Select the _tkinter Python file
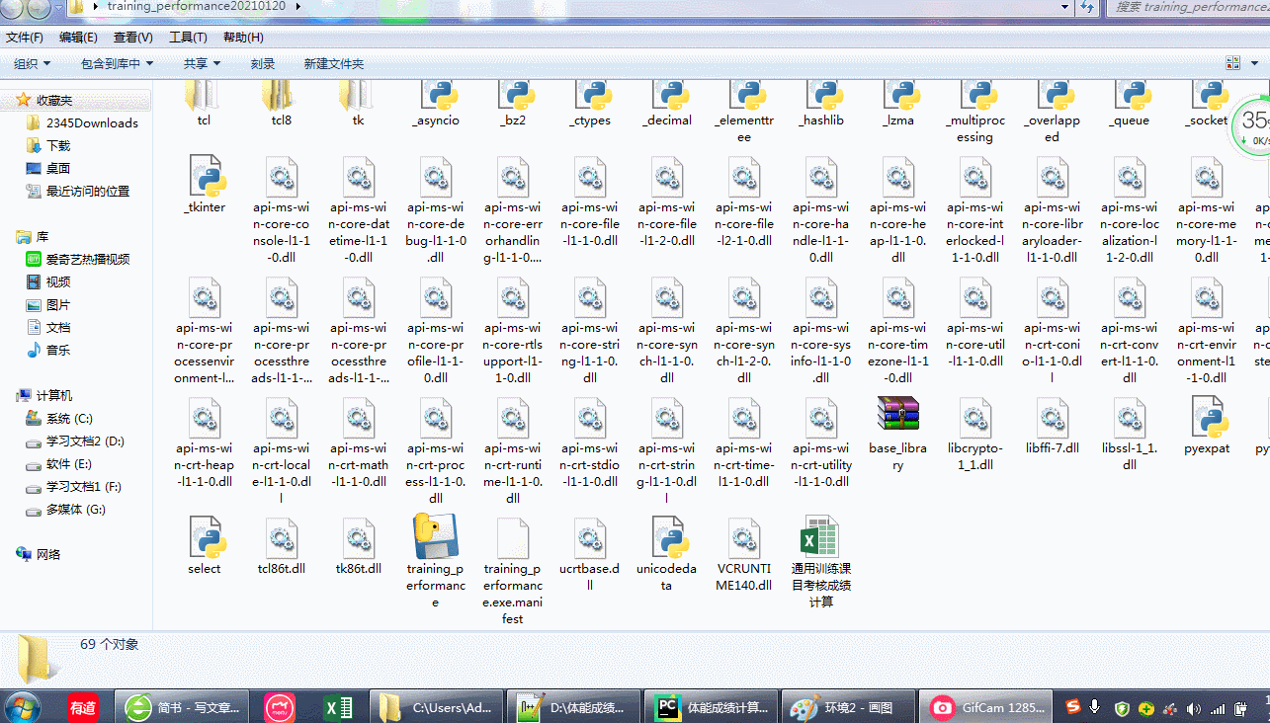This screenshot has width=1270, height=723. (205, 185)
